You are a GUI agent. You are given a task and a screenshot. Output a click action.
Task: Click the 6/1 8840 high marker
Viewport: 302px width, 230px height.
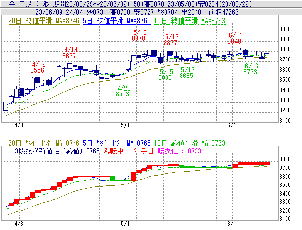click(234, 38)
